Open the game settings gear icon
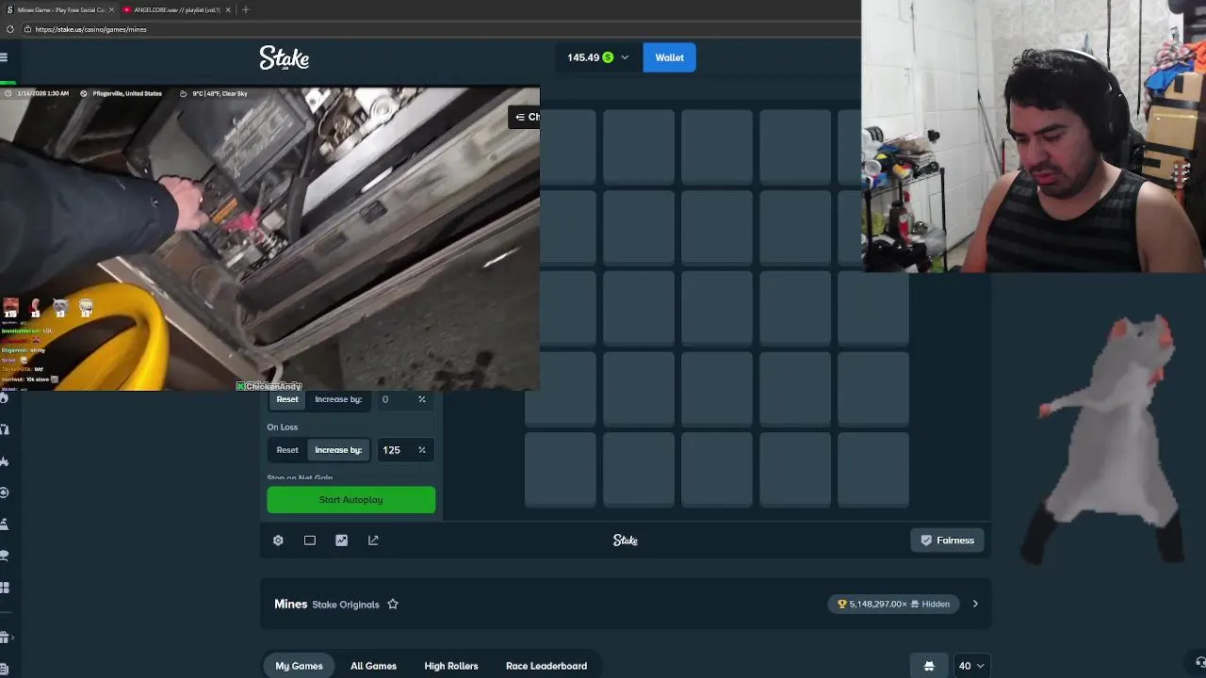The height and width of the screenshot is (678, 1206). tap(278, 541)
